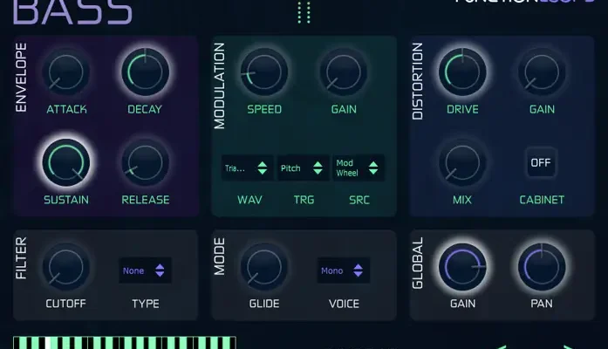Viewport: 608px width, 349px height.
Task: Adjust the Envelope ATTACK knob
Action: click(x=66, y=72)
